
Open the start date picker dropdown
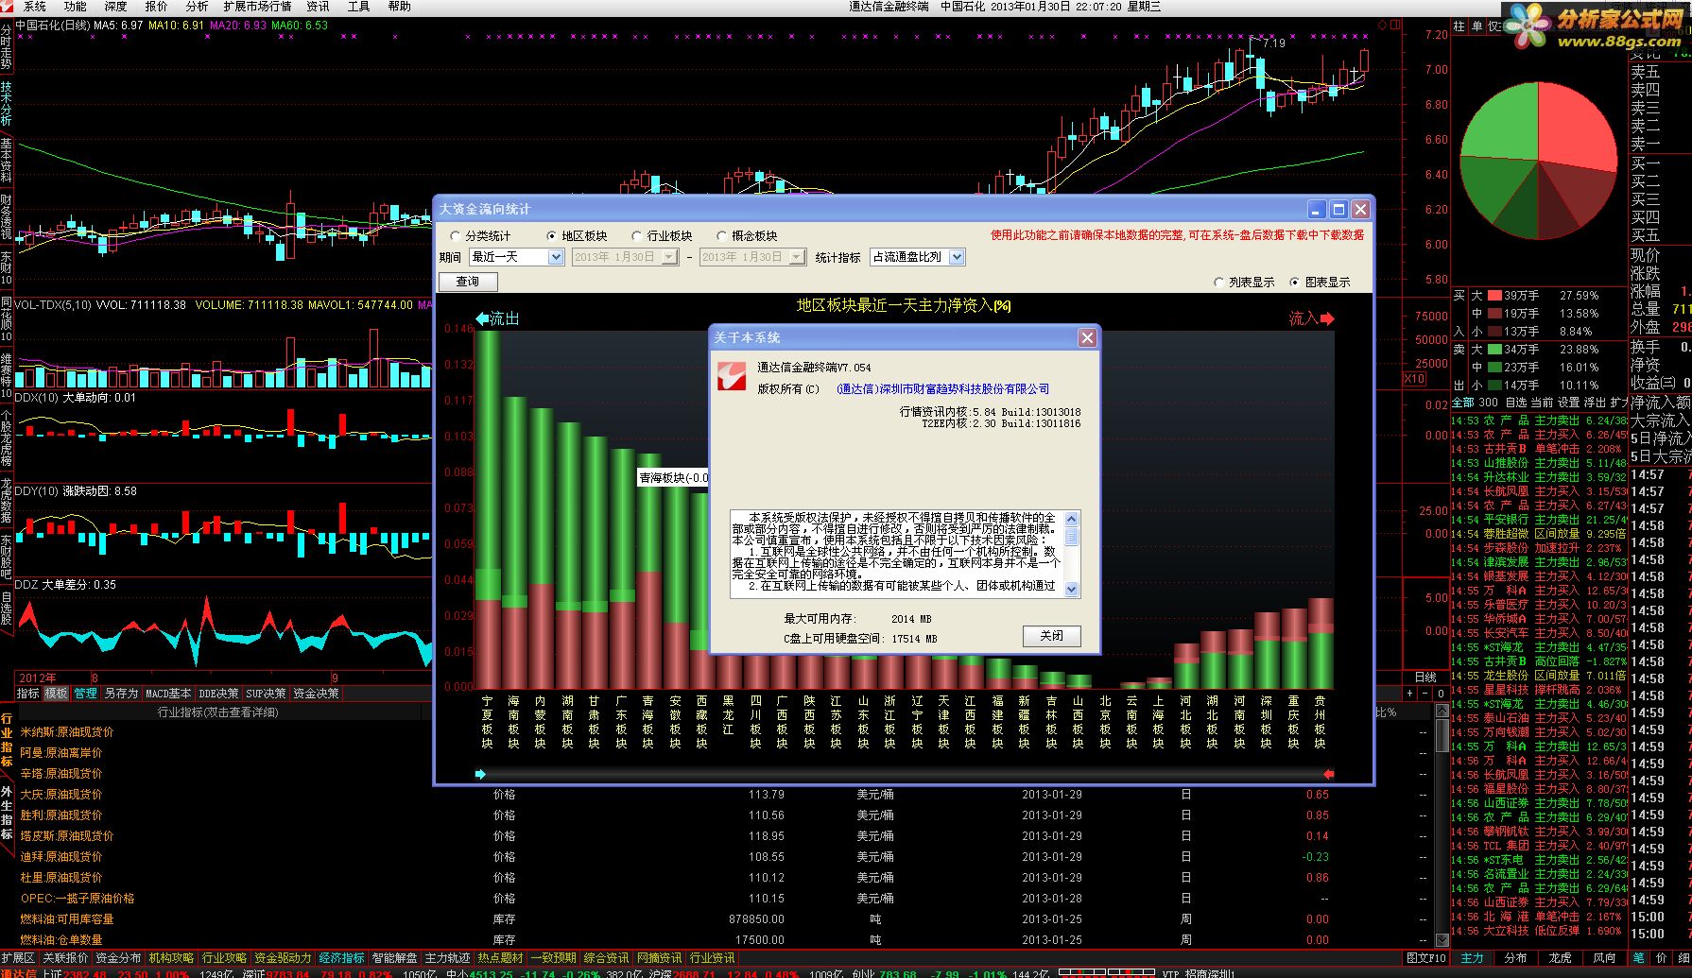[x=669, y=257]
